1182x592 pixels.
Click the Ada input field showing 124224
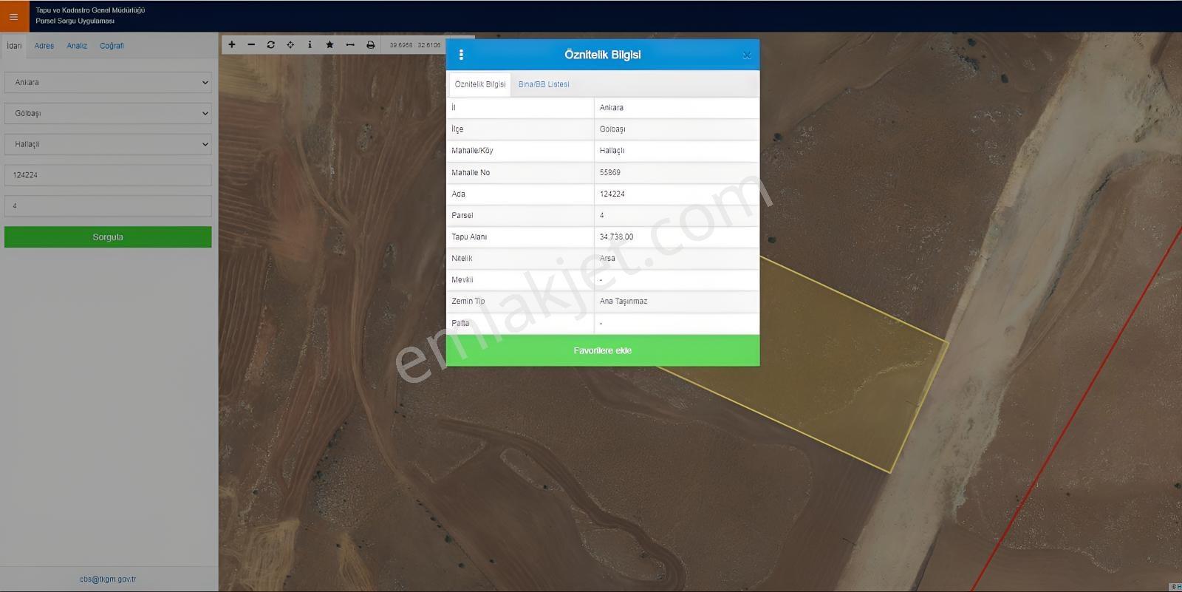pyautogui.click(x=108, y=175)
